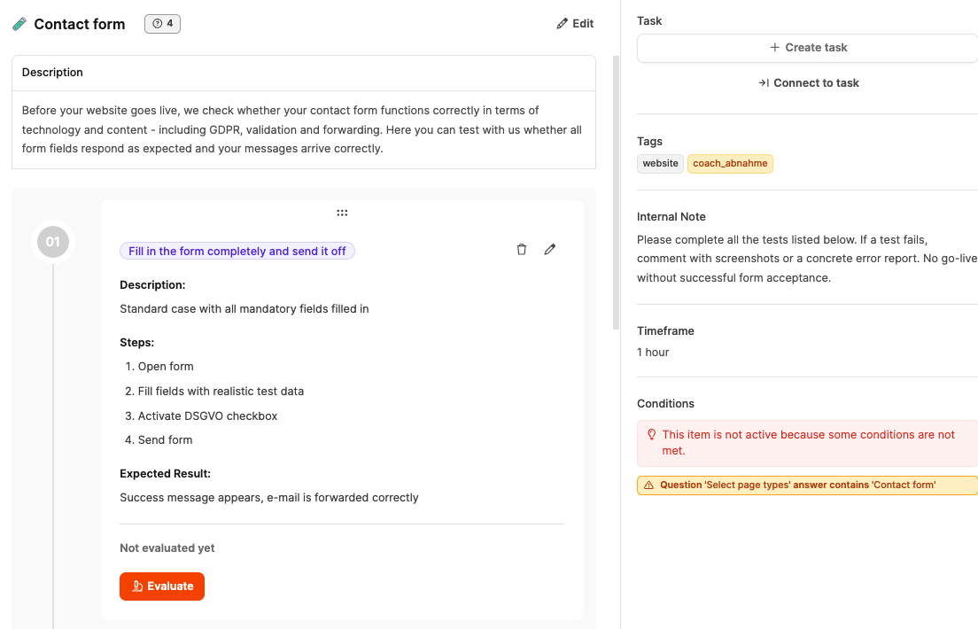Click the trash icon on step 01
This screenshot has height=629, width=978.
point(522,250)
